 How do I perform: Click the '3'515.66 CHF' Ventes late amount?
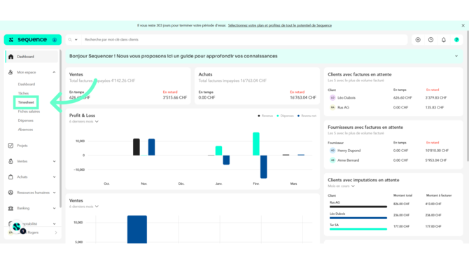click(x=175, y=97)
